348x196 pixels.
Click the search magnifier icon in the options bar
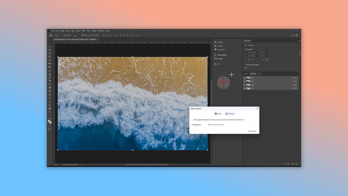pos(293,35)
